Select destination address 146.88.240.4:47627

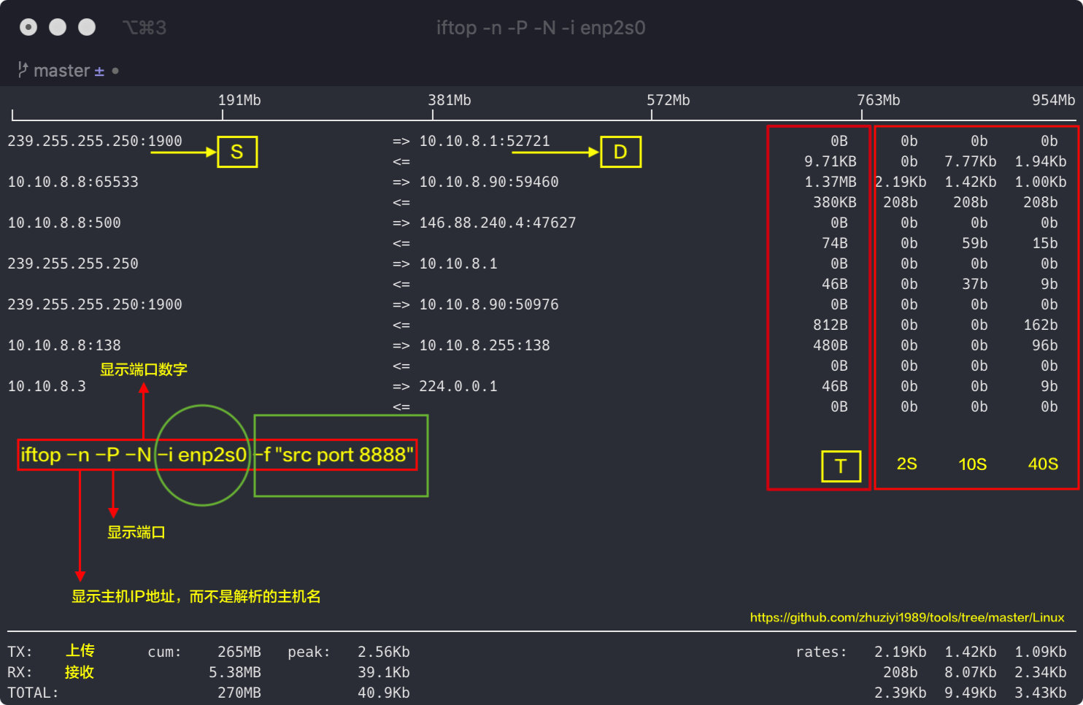coord(497,223)
